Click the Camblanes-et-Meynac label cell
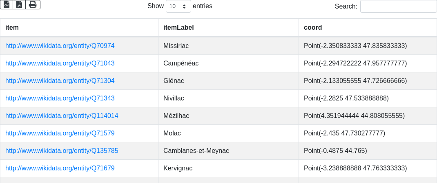 point(196,151)
